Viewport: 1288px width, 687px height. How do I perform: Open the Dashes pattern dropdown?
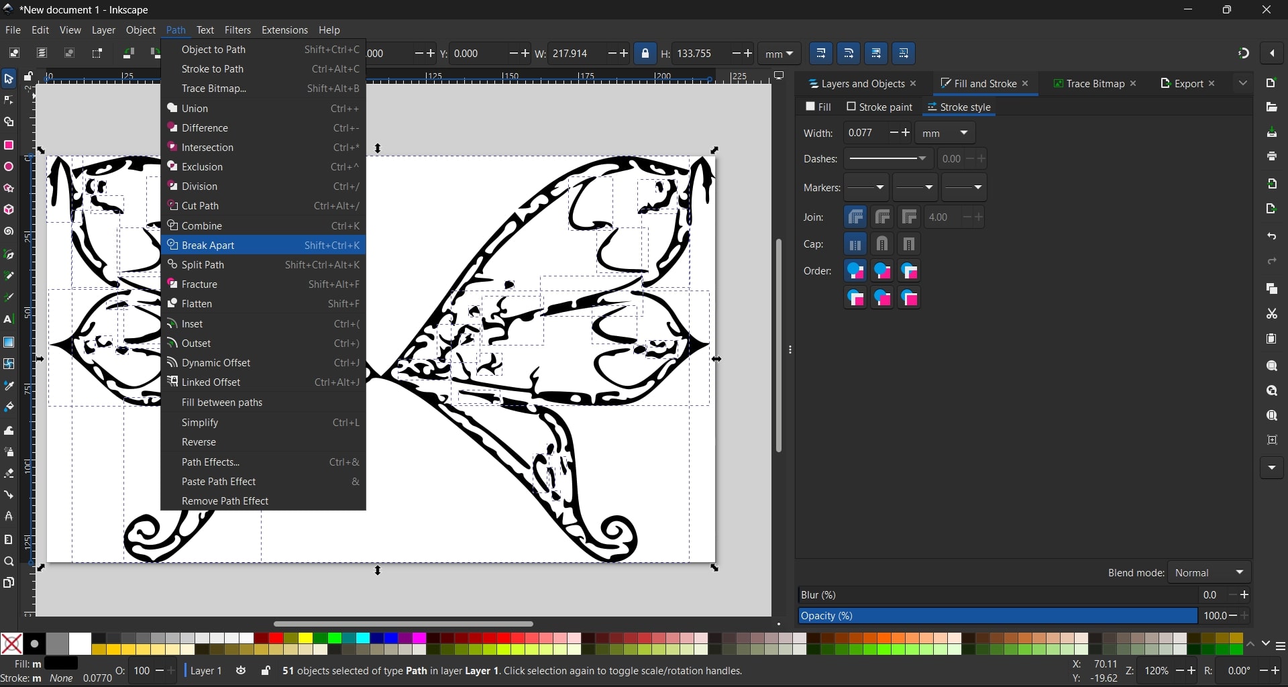click(888, 159)
